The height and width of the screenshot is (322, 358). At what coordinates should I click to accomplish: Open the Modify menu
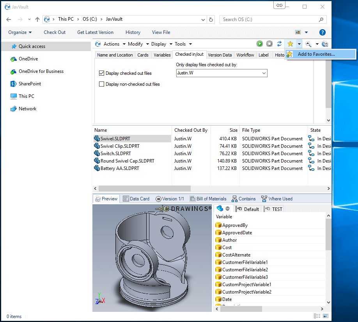(138, 44)
